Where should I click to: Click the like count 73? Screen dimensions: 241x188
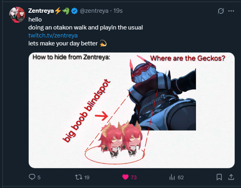[x=134, y=177]
